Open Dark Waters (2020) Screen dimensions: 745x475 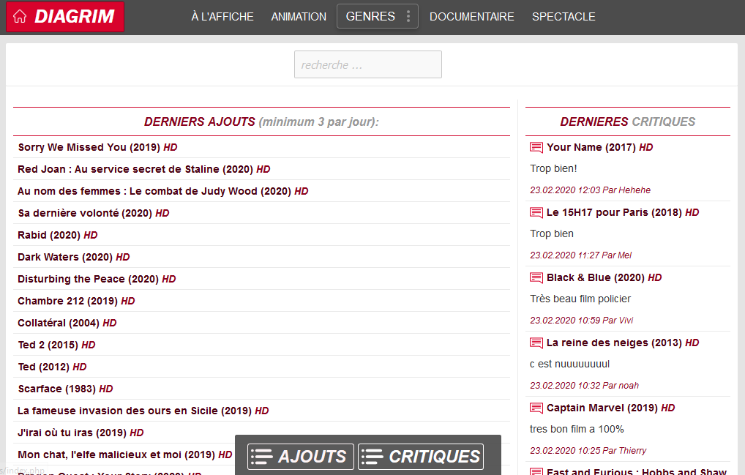(74, 257)
